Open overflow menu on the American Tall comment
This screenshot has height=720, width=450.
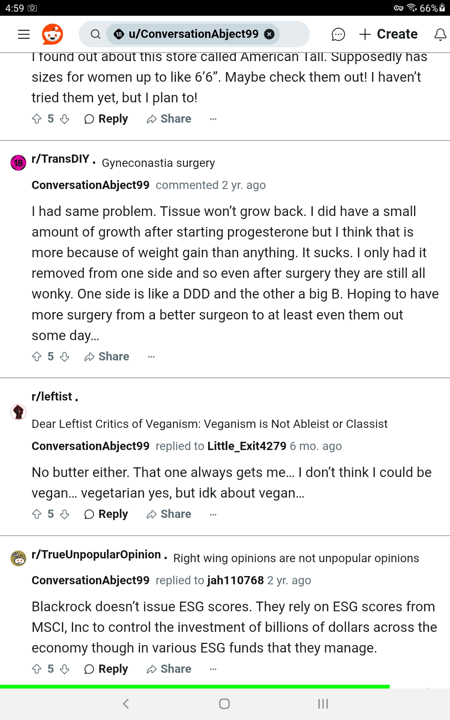[x=213, y=119]
